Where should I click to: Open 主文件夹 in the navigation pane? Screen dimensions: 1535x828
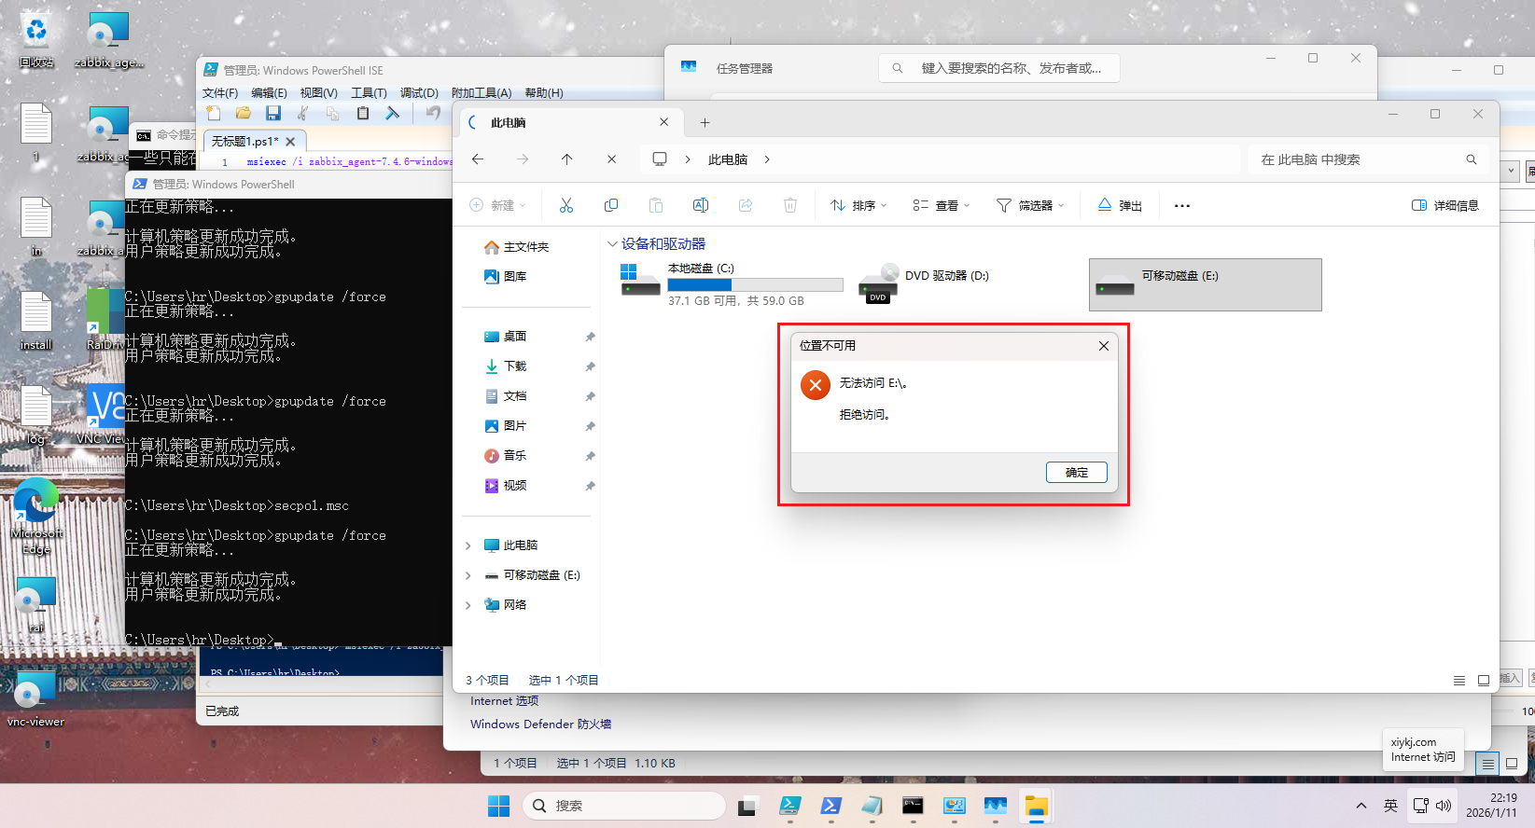pos(526,247)
